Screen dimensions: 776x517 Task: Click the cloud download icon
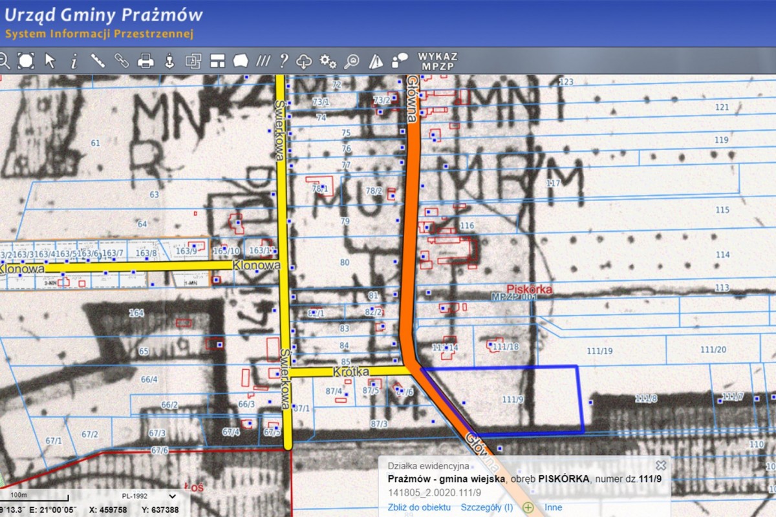305,61
